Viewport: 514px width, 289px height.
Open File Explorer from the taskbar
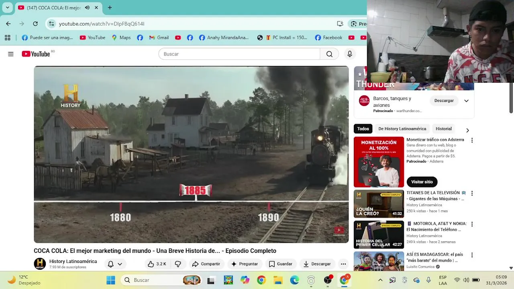[278, 280]
